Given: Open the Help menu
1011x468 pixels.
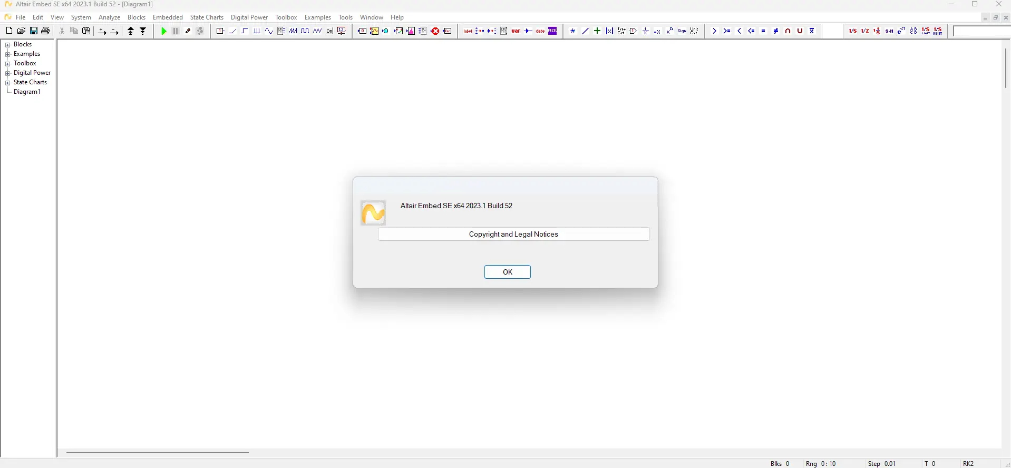Looking at the screenshot, I should point(397,17).
